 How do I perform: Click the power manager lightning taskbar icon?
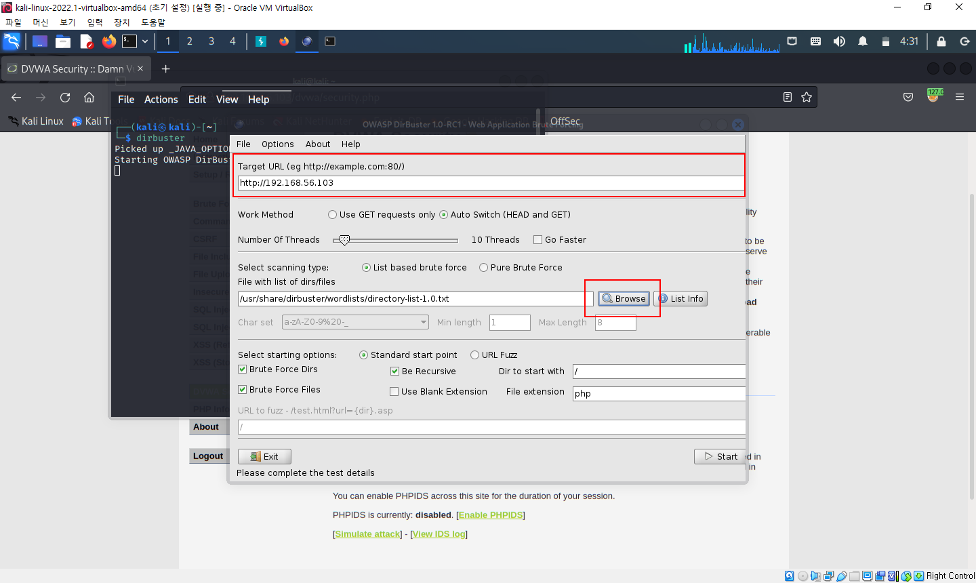click(261, 41)
